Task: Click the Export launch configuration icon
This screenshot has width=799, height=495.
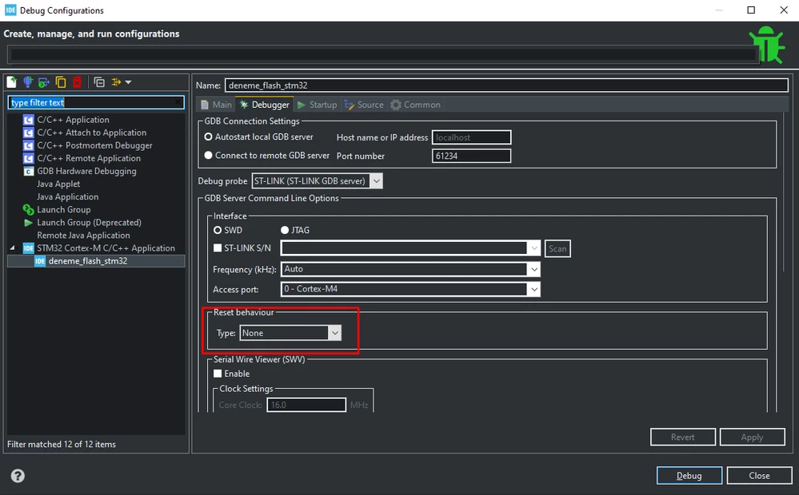Action: [44, 82]
